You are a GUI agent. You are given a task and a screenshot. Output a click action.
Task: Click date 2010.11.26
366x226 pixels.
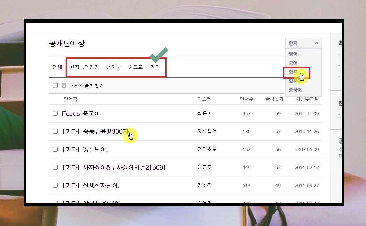click(307, 132)
